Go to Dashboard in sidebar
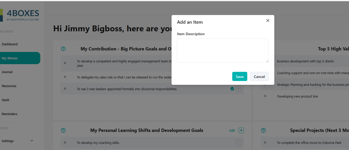 click(10, 44)
